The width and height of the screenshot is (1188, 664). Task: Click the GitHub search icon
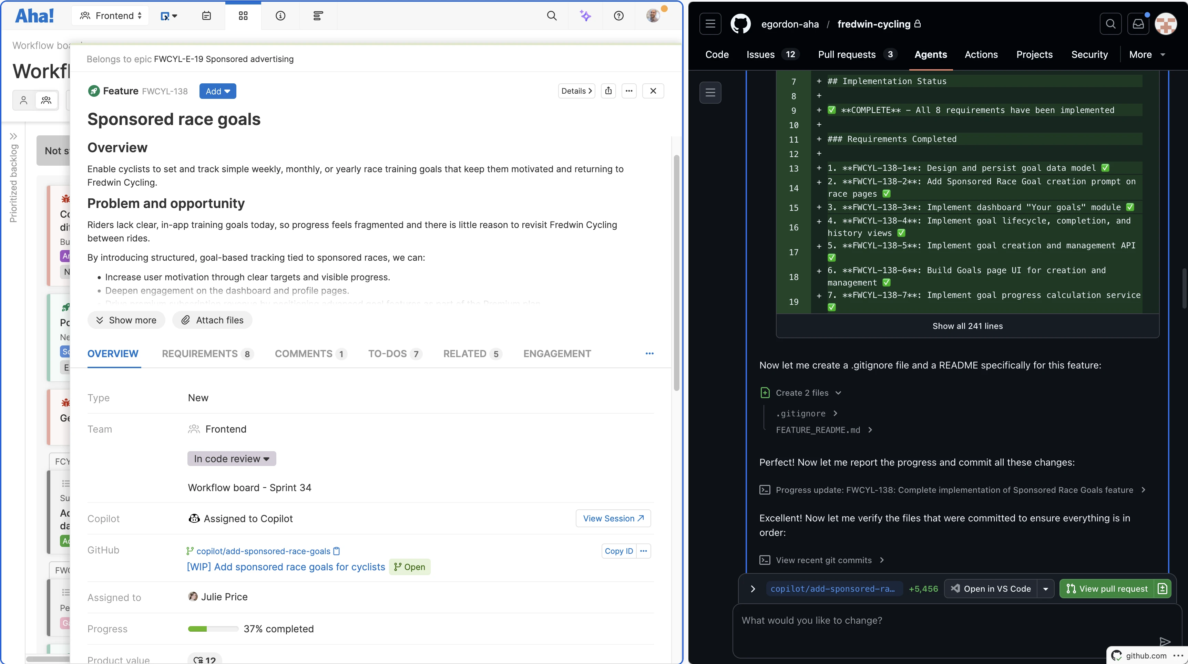click(1110, 24)
